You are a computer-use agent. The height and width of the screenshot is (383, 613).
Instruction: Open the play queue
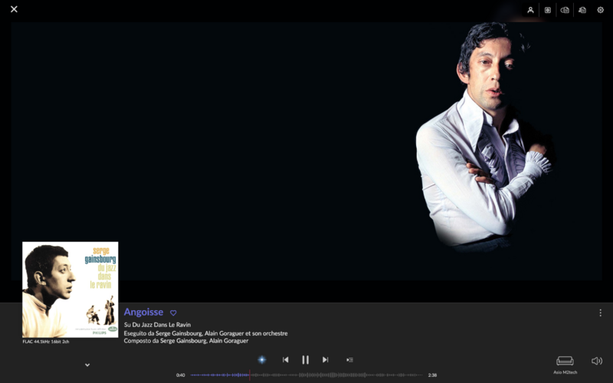[x=349, y=359]
